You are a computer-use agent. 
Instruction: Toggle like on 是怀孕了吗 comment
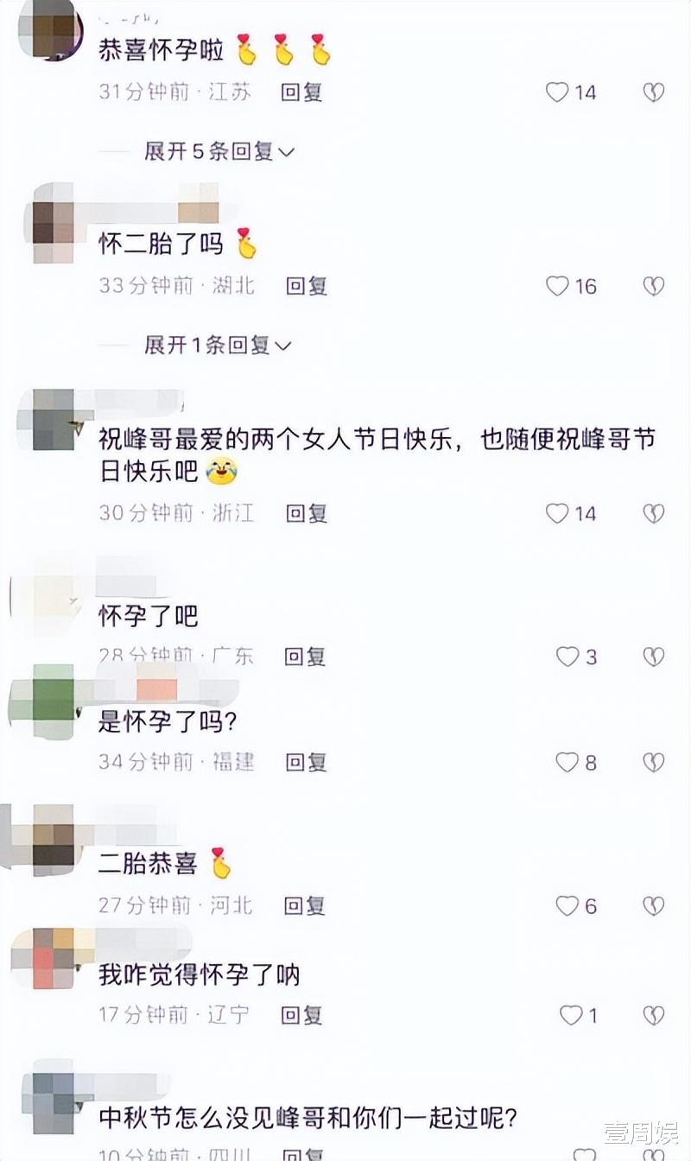click(567, 762)
